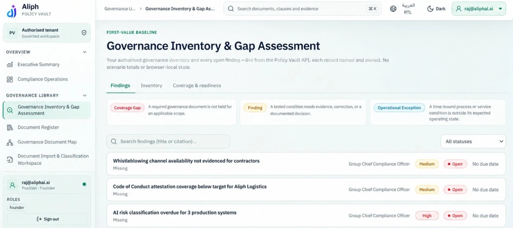513x228 pixels.
Task: Click the Open status badge on the Code of Conduct row
Action: pos(455,190)
